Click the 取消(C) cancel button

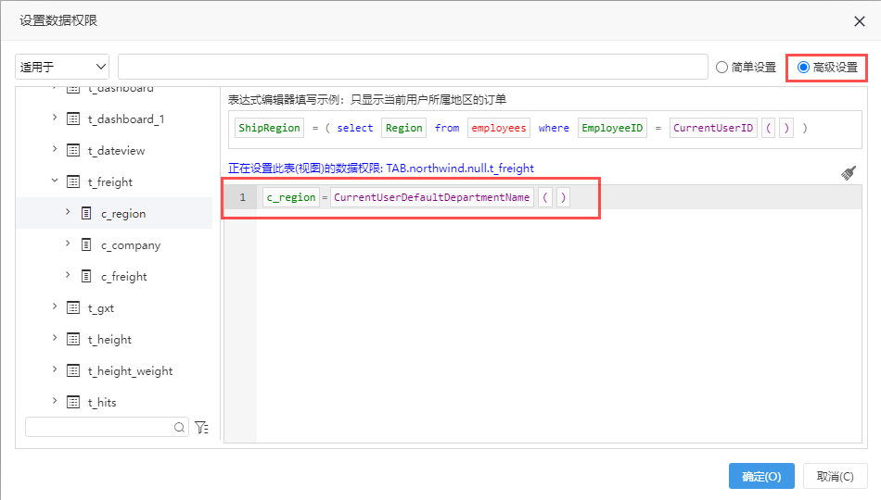click(x=835, y=477)
